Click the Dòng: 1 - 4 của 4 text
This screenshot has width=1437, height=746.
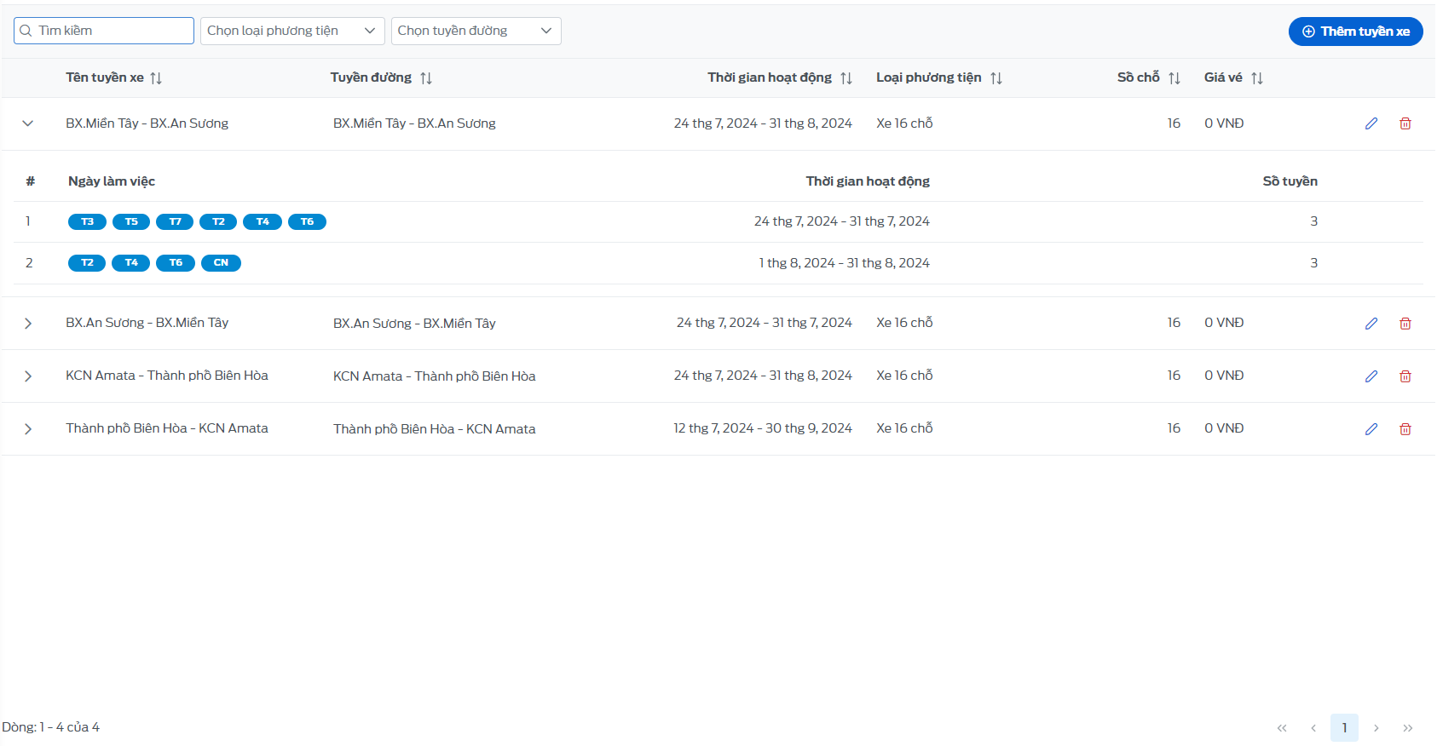click(51, 727)
